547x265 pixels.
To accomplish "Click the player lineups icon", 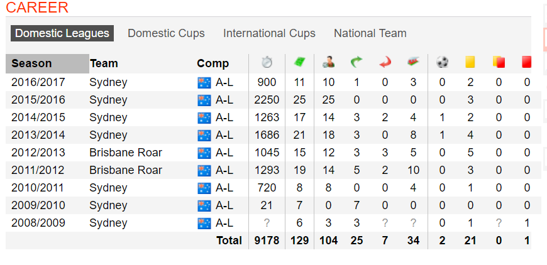I will tap(328, 62).
